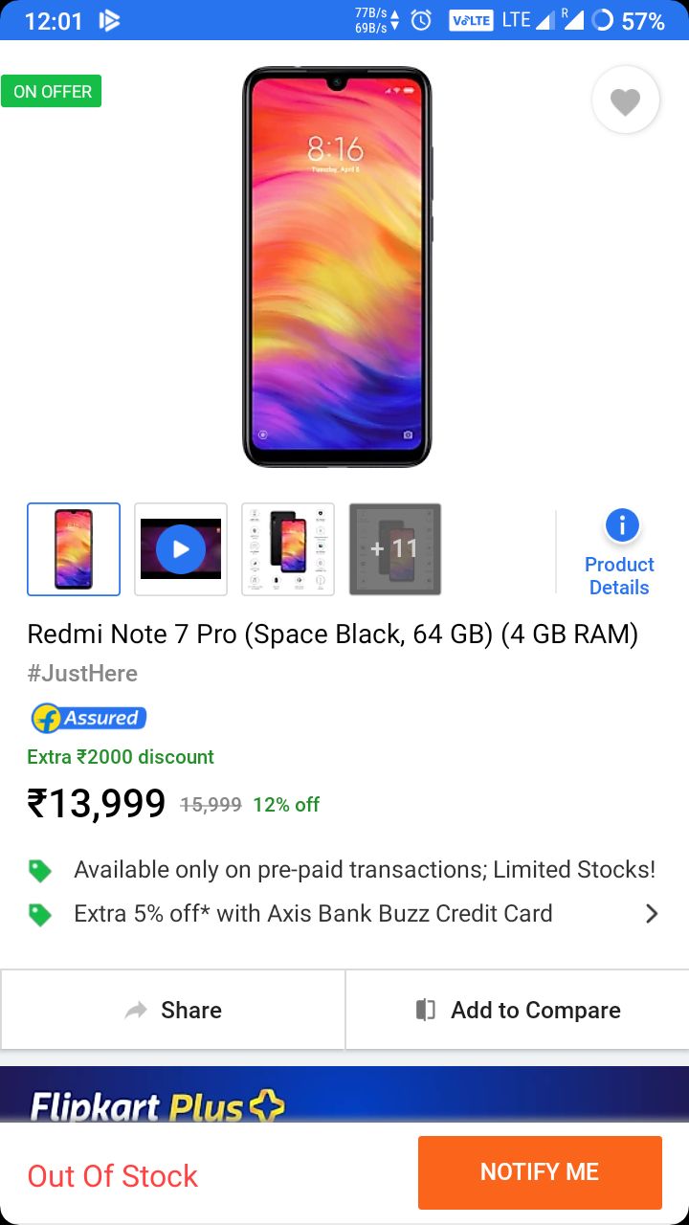View the +11 more images thumbnail

tap(395, 549)
